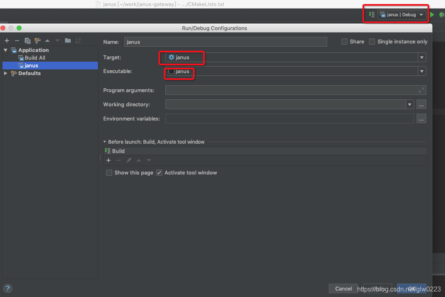Select the Build before-launch entry
The width and height of the screenshot is (445, 297).
point(265,151)
